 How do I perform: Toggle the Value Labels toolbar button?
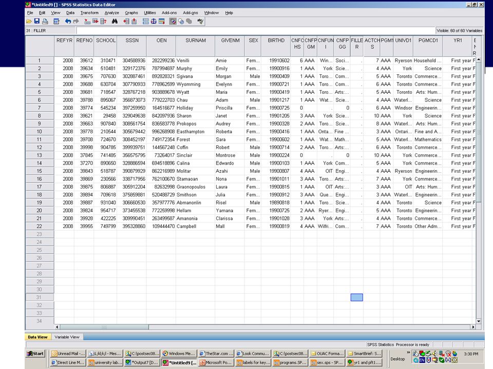tap(173, 22)
